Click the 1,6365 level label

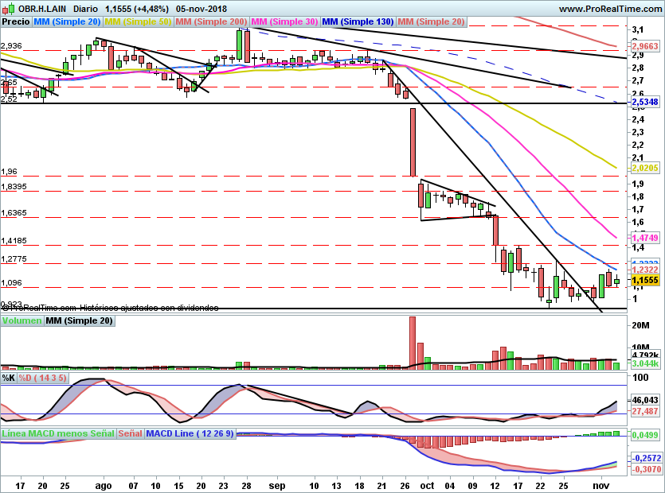(14, 212)
